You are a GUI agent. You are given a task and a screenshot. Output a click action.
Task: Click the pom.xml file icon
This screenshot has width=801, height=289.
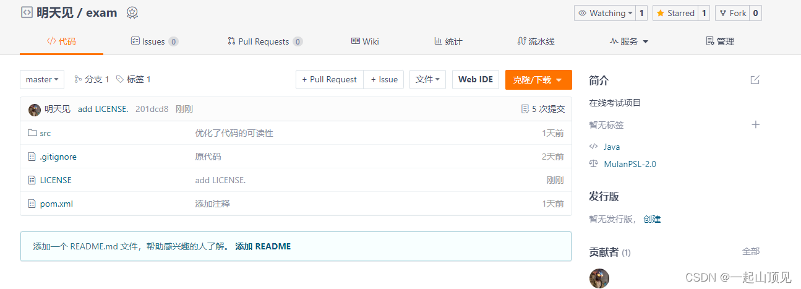(x=32, y=204)
